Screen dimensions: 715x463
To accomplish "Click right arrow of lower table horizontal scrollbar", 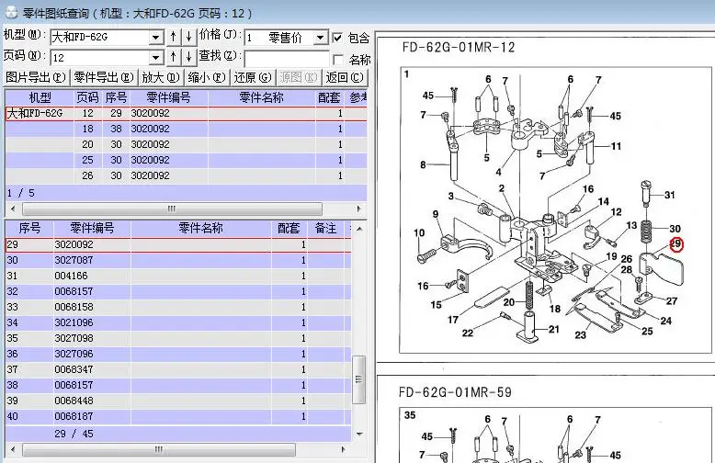I will click(x=343, y=450).
